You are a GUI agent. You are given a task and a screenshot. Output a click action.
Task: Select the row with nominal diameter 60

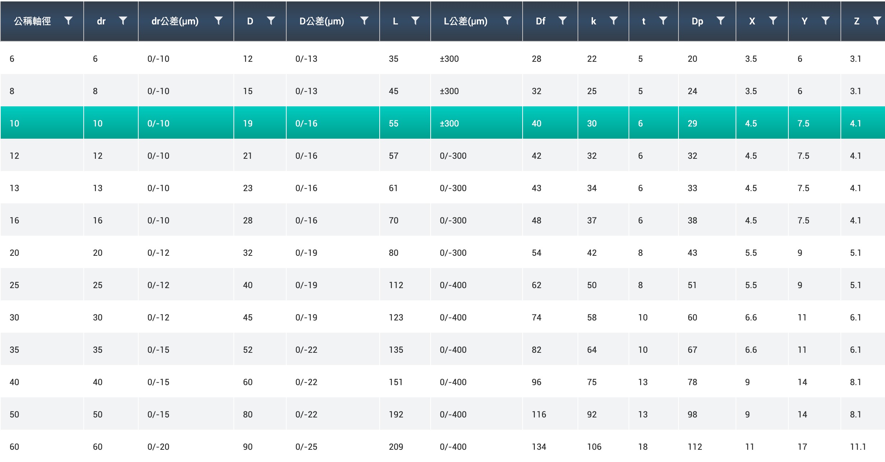14,447
